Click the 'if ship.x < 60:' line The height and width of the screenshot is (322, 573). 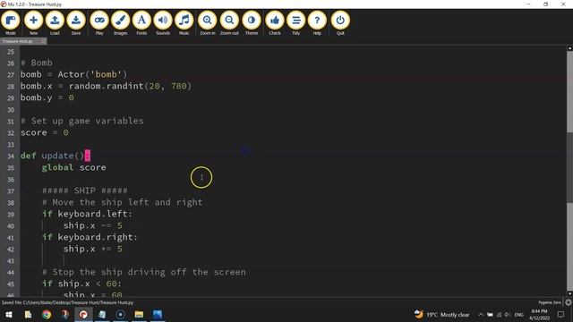pos(81,284)
